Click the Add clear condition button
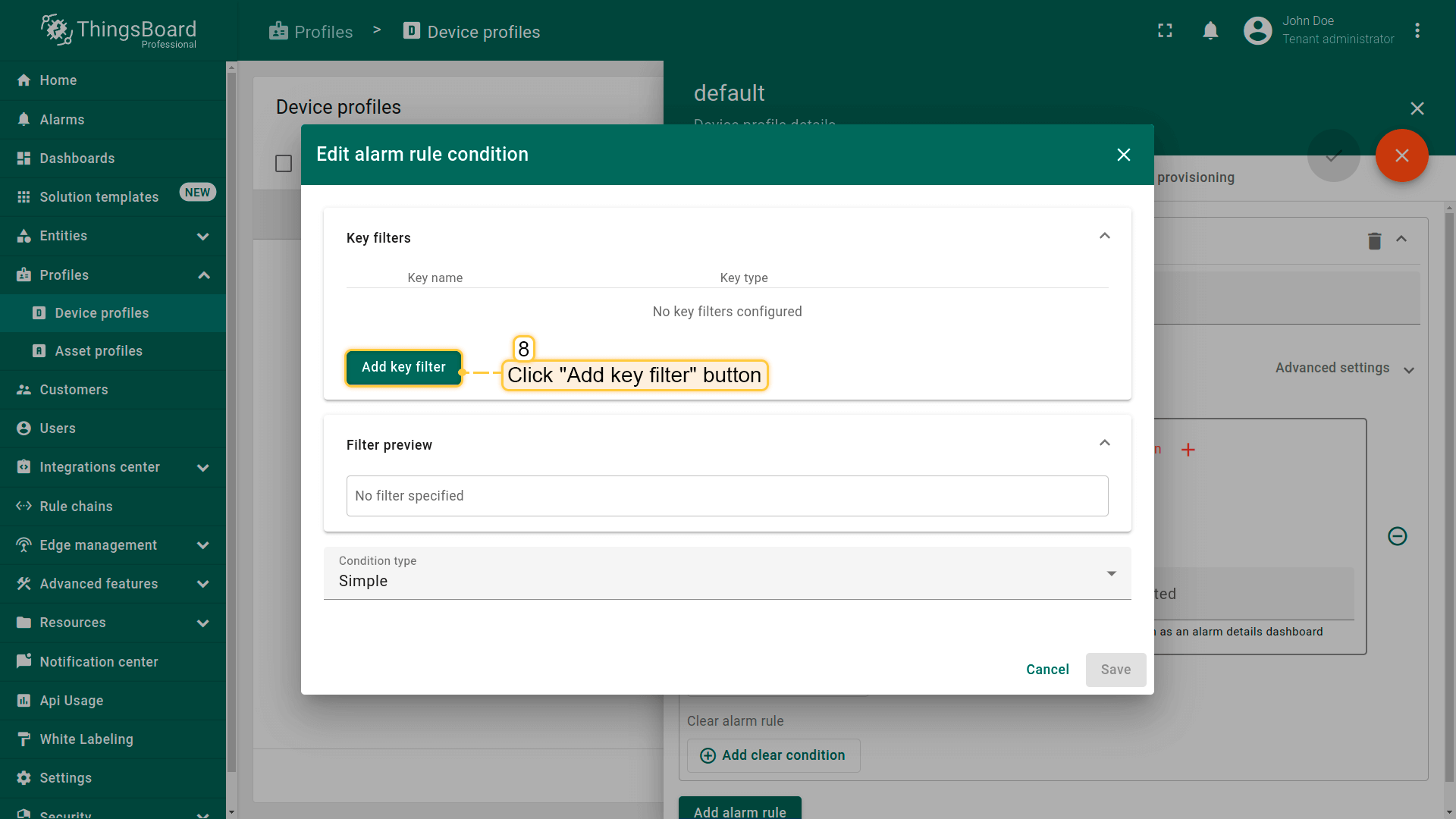Image resolution: width=1456 pixels, height=819 pixels. [773, 755]
